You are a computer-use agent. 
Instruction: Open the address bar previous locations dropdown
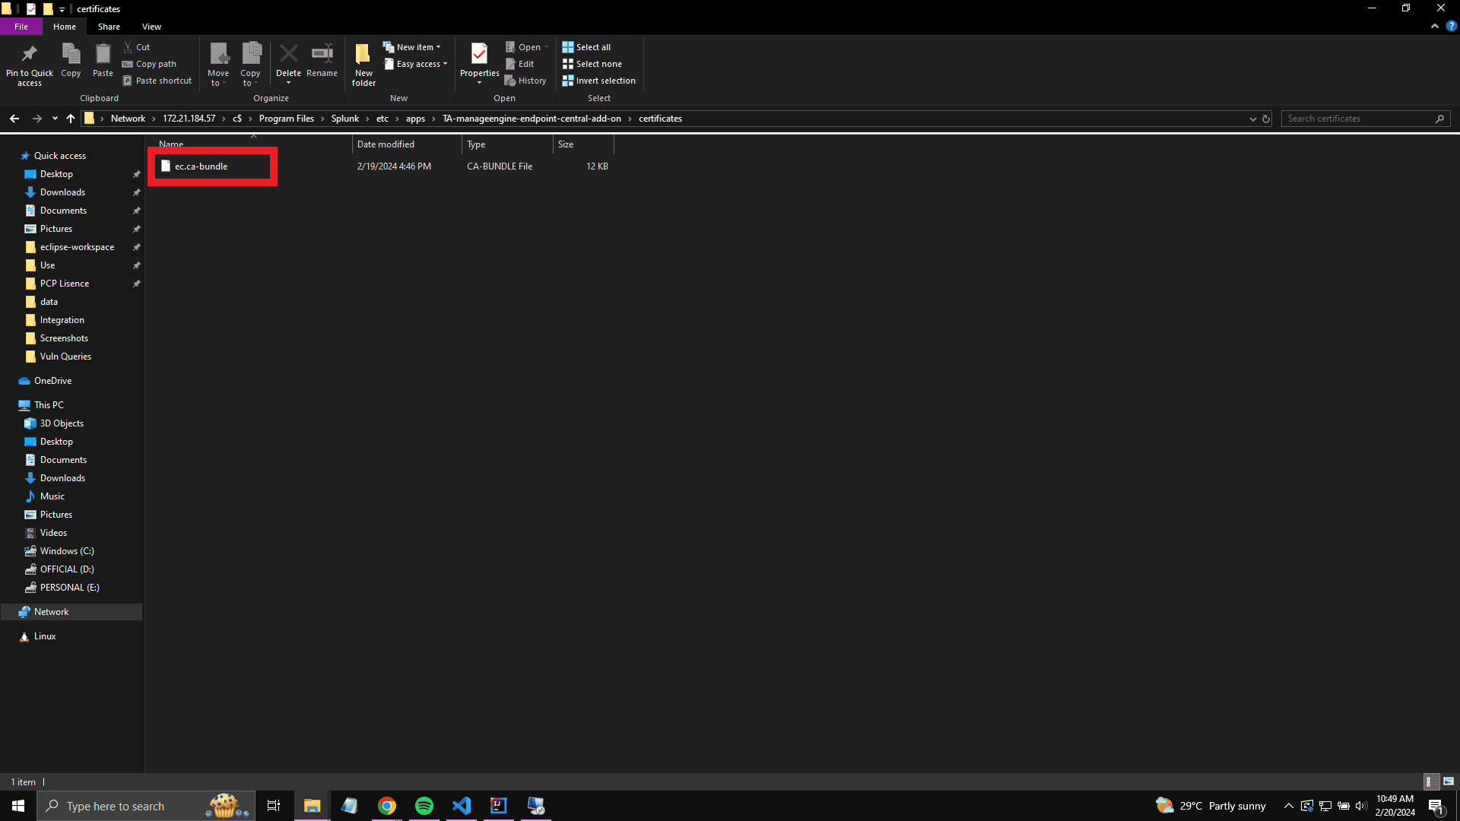coord(1252,119)
